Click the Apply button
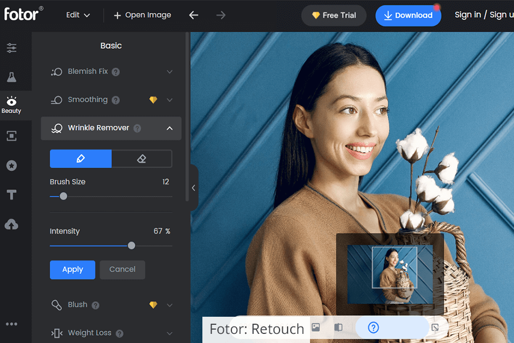Screen dimensions: 514x343 (x=72, y=270)
